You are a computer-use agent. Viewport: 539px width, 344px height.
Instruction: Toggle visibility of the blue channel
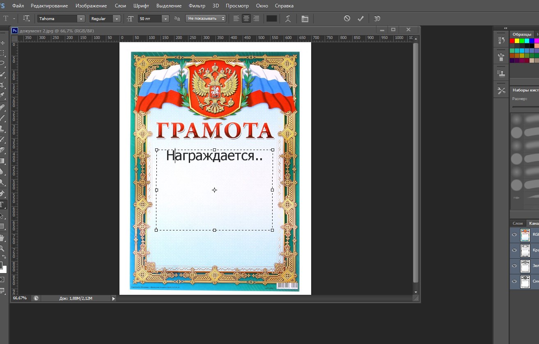tap(514, 281)
